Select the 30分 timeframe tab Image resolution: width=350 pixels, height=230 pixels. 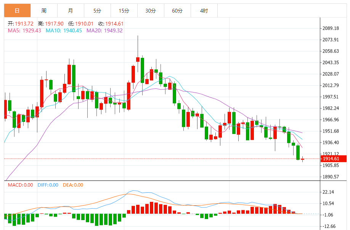pyautogui.click(x=151, y=11)
